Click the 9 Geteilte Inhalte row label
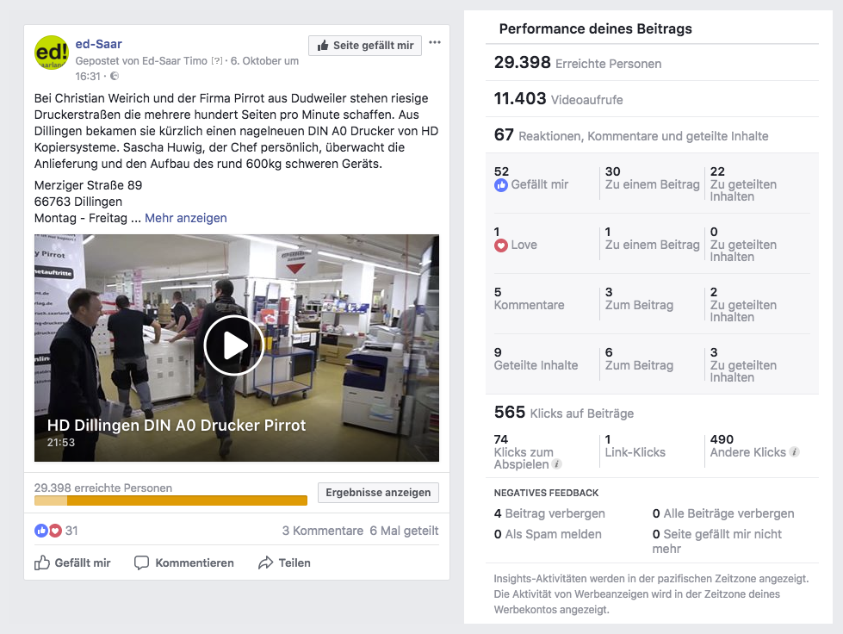This screenshot has height=634, width=843. (x=536, y=359)
